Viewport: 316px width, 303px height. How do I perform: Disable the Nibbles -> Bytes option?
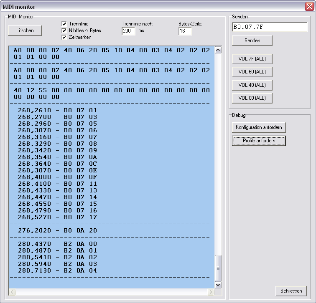click(x=64, y=30)
